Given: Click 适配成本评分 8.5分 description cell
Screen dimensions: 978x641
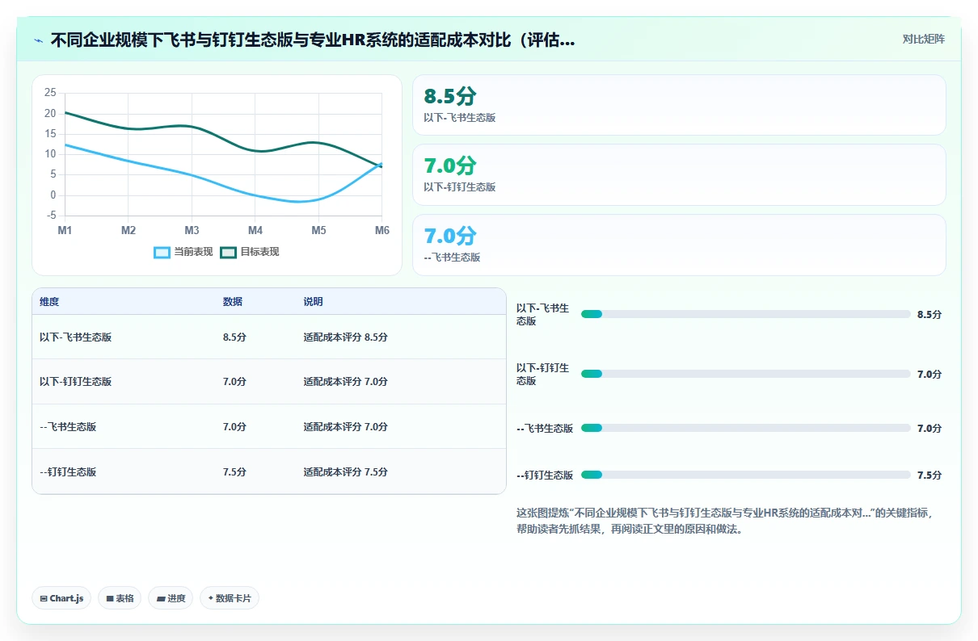Looking at the screenshot, I should click(345, 337).
